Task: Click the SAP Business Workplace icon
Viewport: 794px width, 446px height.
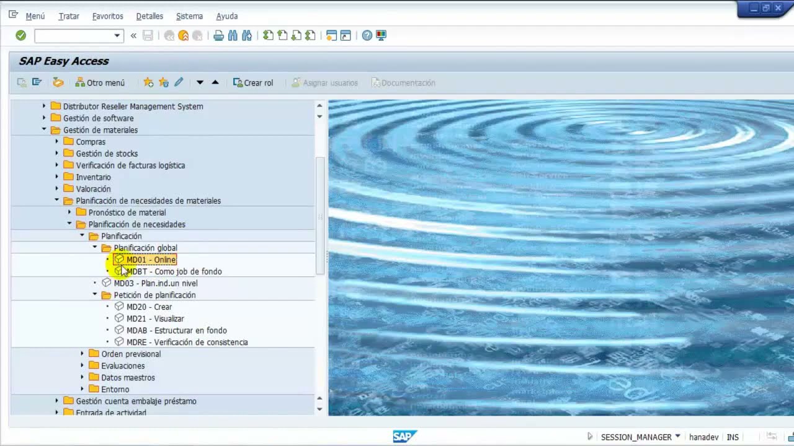Action: [58, 82]
